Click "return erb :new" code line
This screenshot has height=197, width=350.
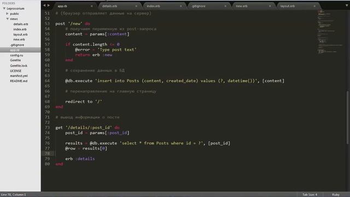(94, 55)
